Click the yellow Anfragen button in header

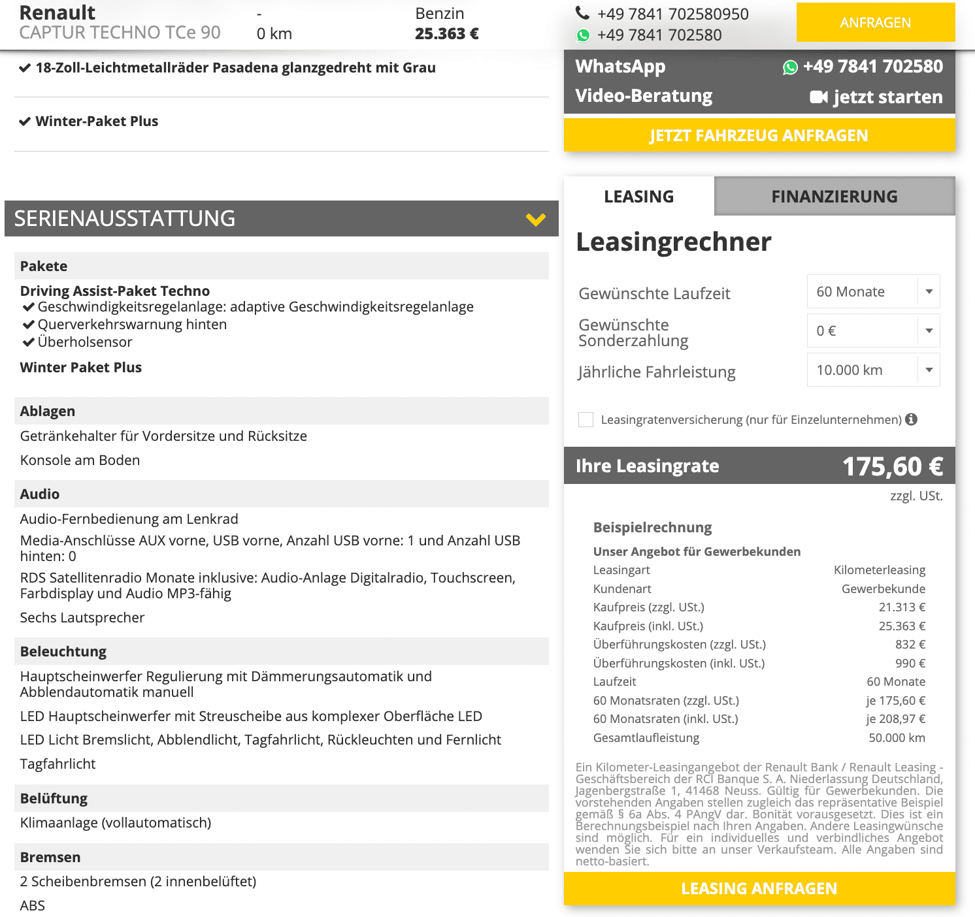(876, 22)
